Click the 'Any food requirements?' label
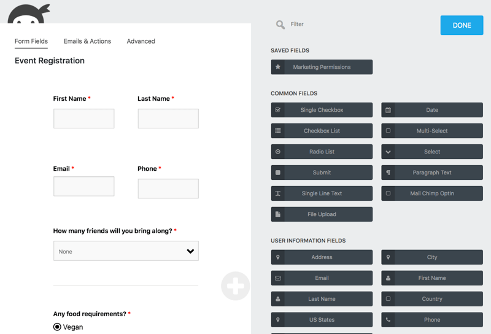The height and width of the screenshot is (334, 491). (x=90, y=314)
